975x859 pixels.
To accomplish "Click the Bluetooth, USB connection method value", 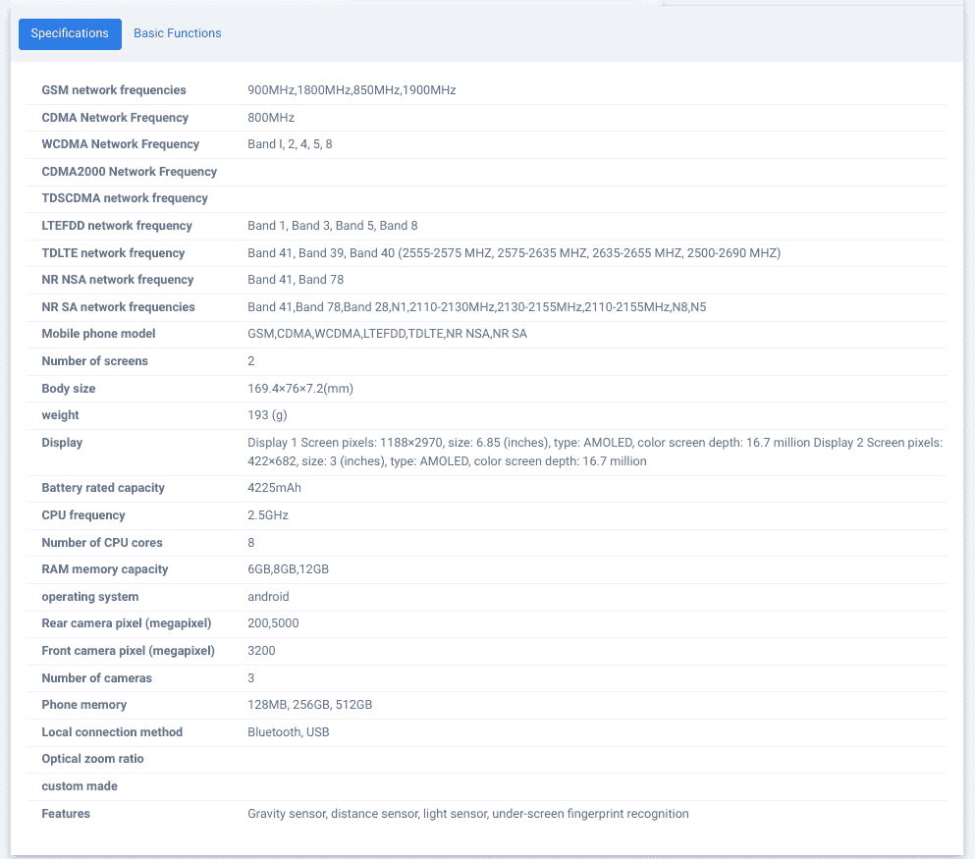I will point(288,732).
